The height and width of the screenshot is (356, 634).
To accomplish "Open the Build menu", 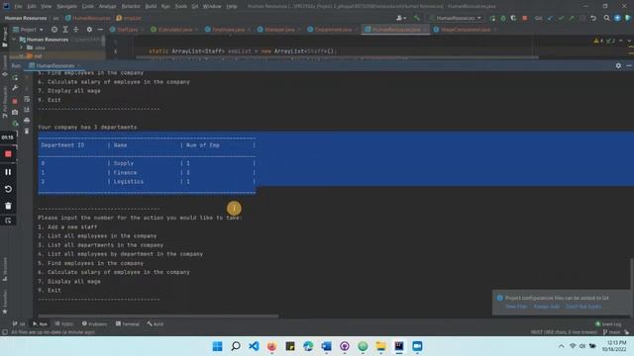I will (x=151, y=6).
